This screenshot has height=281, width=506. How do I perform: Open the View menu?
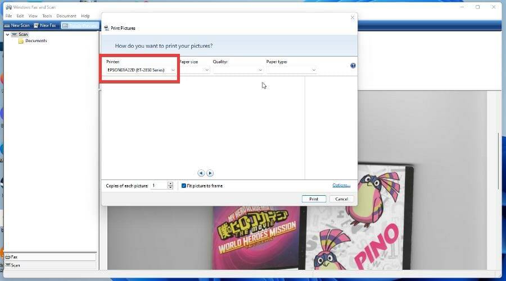pos(33,16)
